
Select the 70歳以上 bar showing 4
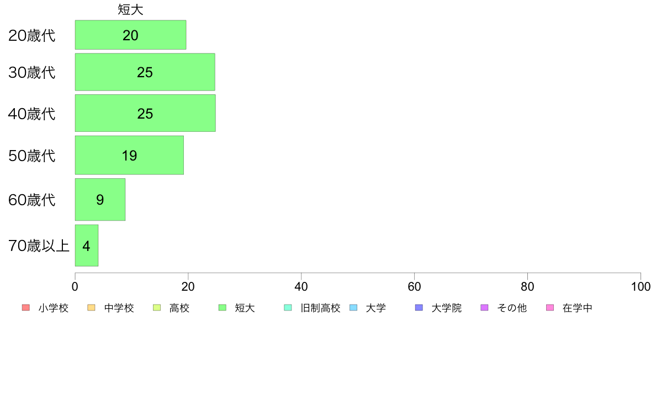tap(87, 245)
